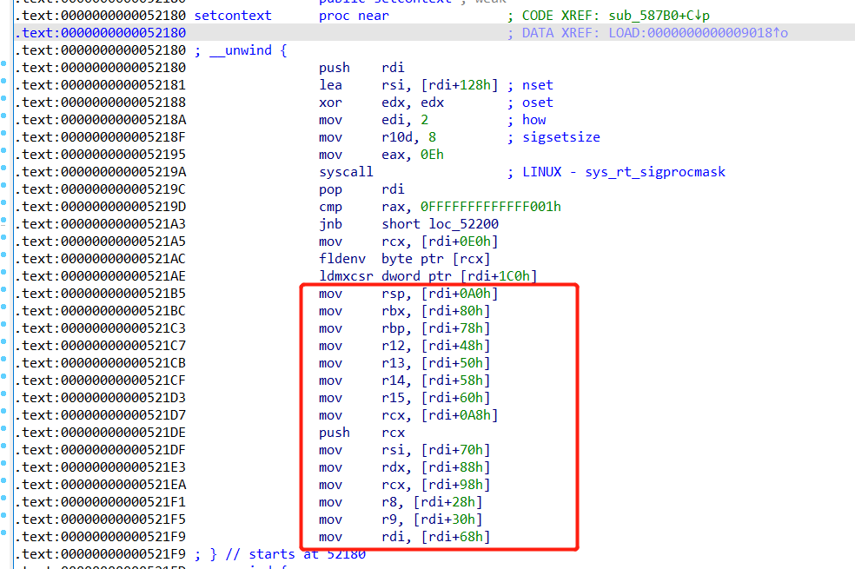Select 'mov r15, [rdi+60h]' instruction
This screenshot has width=855, height=569.
click(405, 398)
